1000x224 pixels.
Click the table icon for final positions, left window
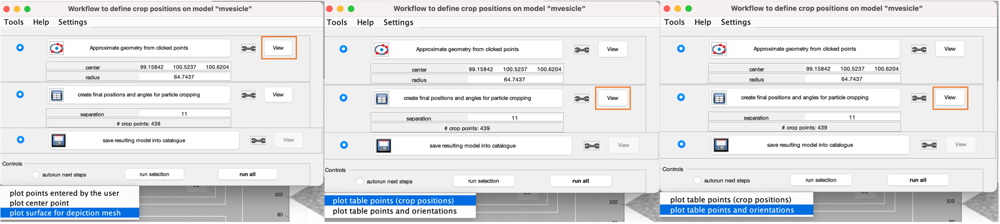click(x=57, y=96)
